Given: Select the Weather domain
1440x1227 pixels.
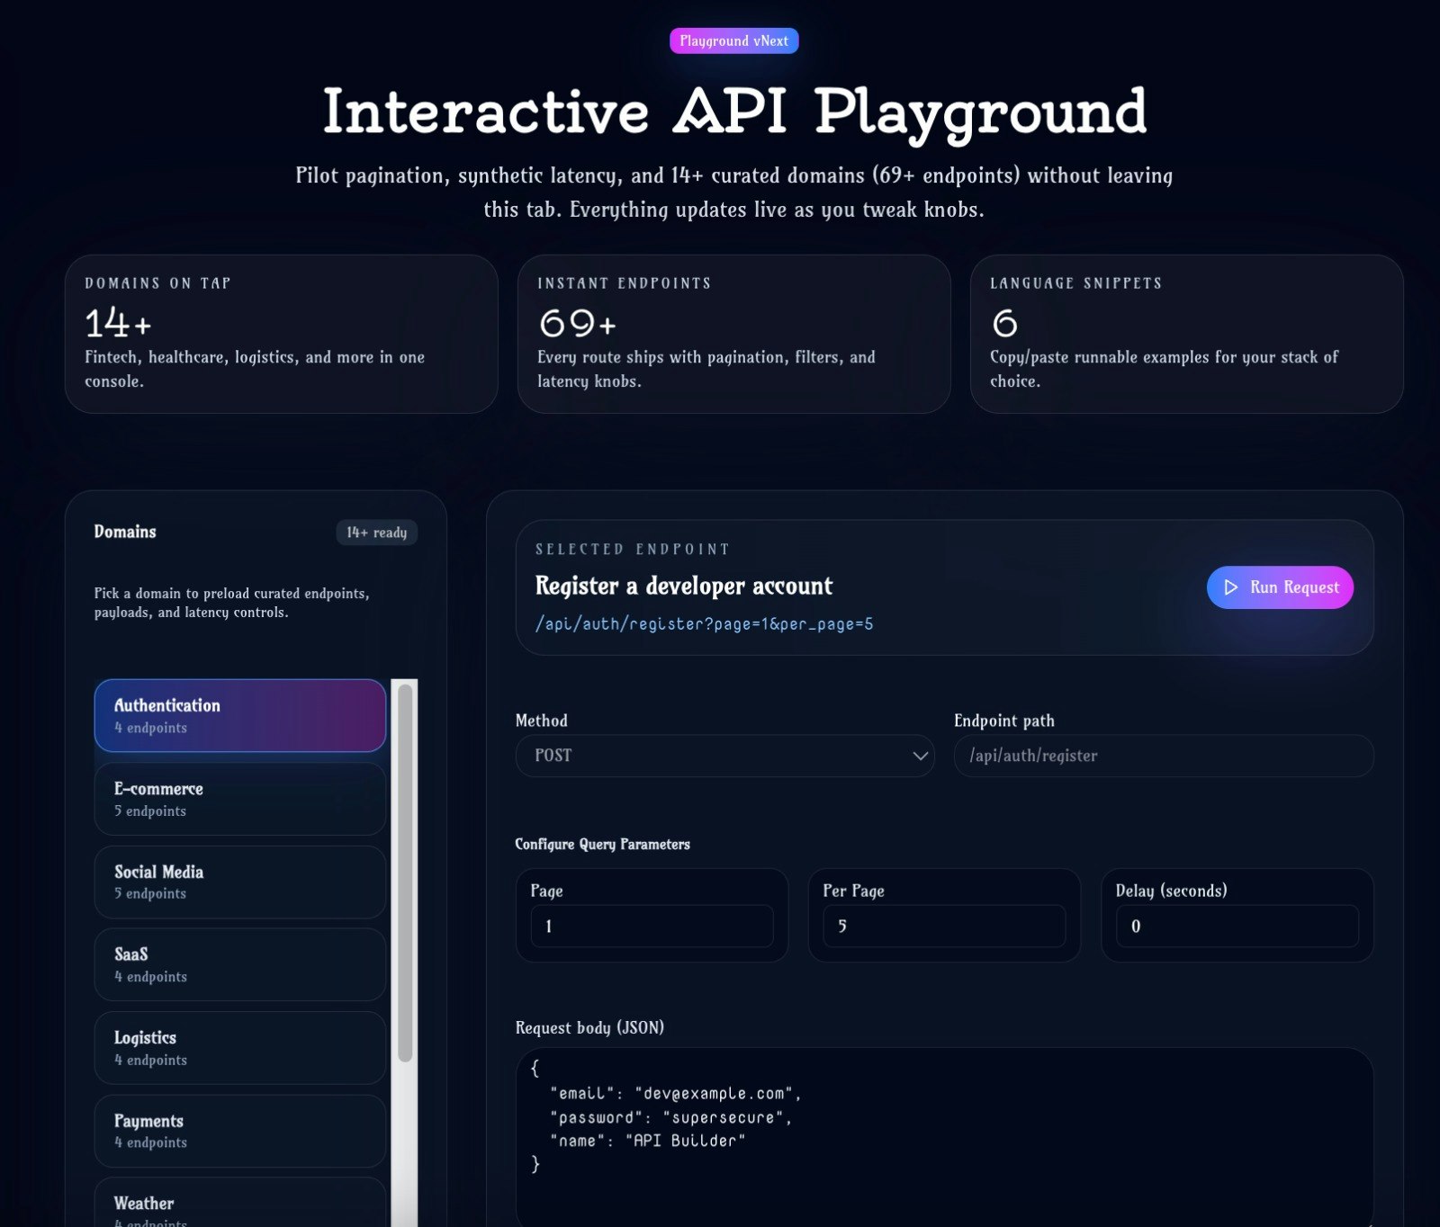Looking at the screenshot, I should [x=239, y=1205].
